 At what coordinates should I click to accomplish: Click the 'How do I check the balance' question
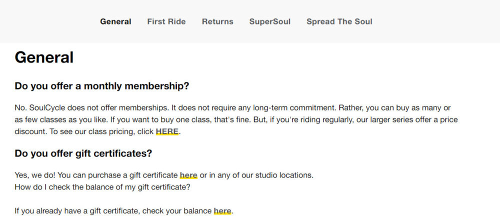tap(102, 187)
